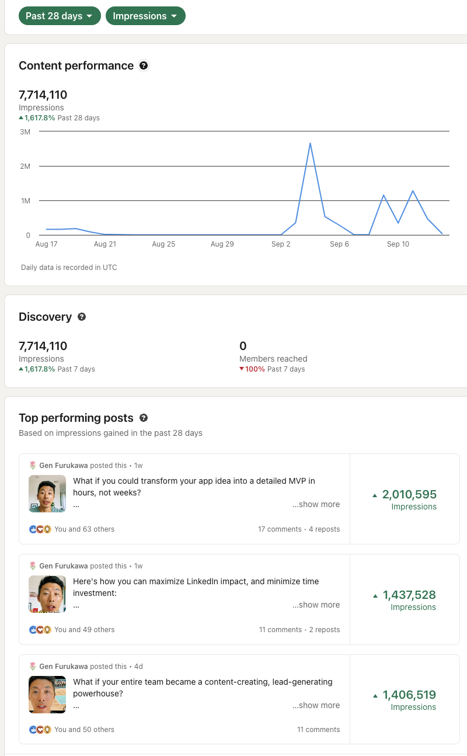Open the '17 comments' link
Screen dimensions: 467x756
[x=280, y=529]
